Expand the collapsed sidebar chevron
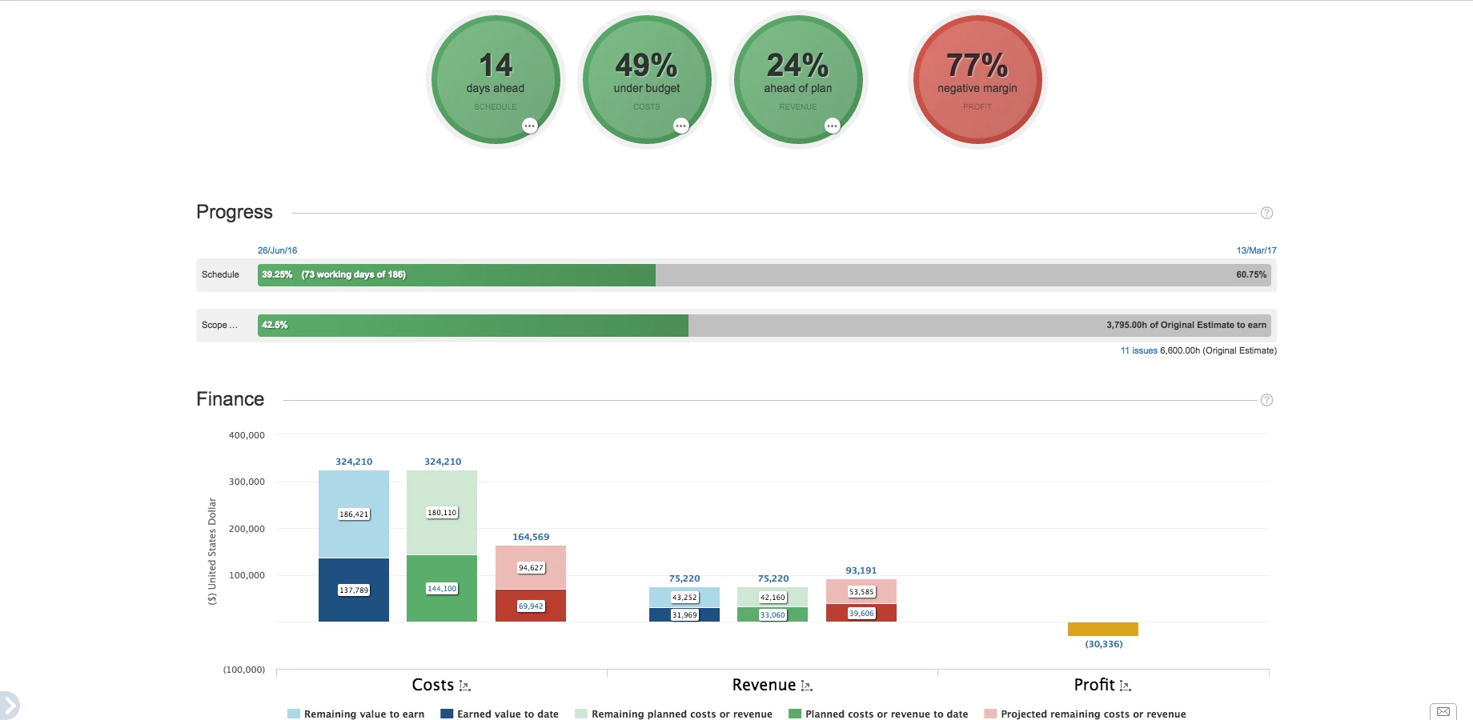1473x720 pixels. click(10, 706)
